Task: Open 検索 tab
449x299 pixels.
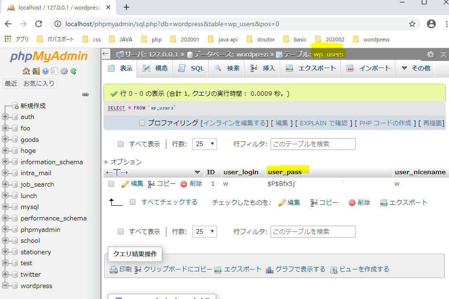Action: pyautogui.click(x=227, y=68)
